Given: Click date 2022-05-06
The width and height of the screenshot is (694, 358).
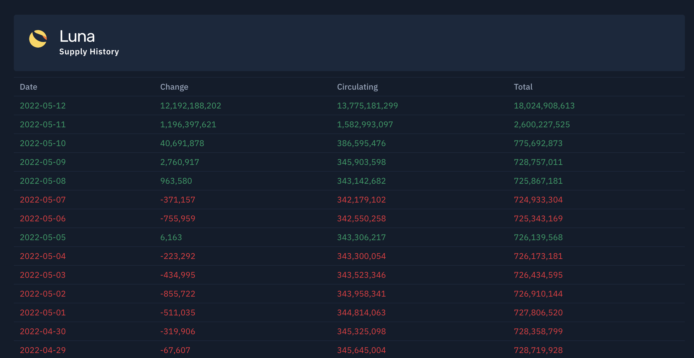Looking at the screenshot, I should [x=43, y=219].
